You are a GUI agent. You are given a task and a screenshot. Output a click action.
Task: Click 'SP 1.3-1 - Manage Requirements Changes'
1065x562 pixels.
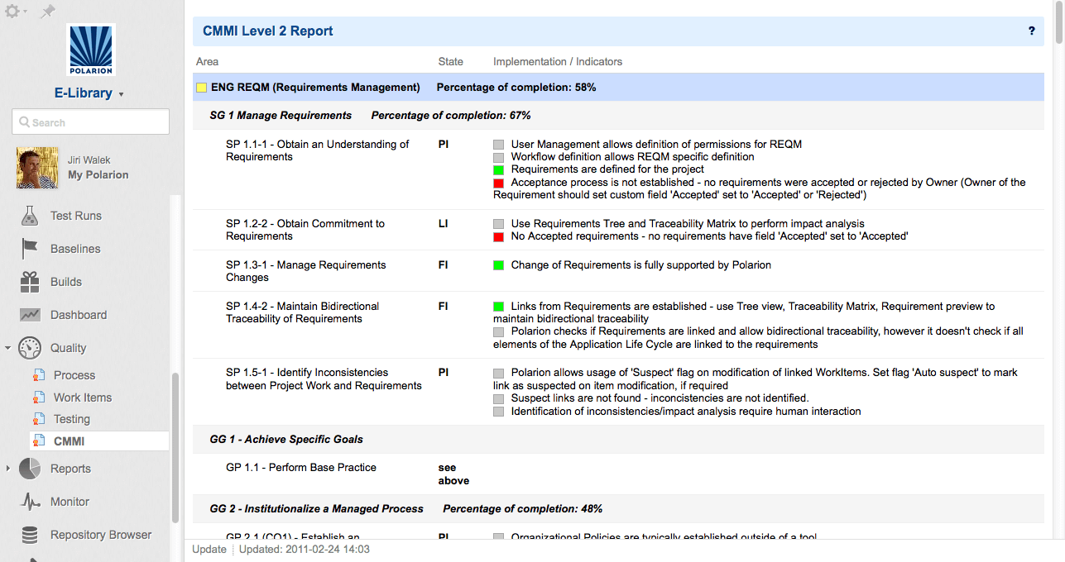(x=306, y=271)
